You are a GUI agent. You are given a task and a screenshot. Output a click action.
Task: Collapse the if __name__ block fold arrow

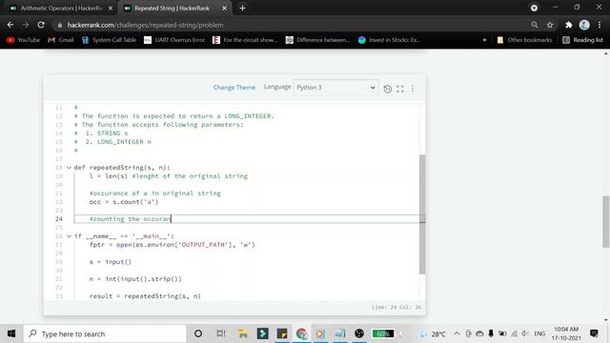69,236
